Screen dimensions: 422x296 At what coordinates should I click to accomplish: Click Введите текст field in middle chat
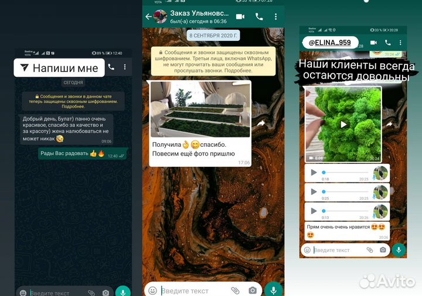coord(193,290)
